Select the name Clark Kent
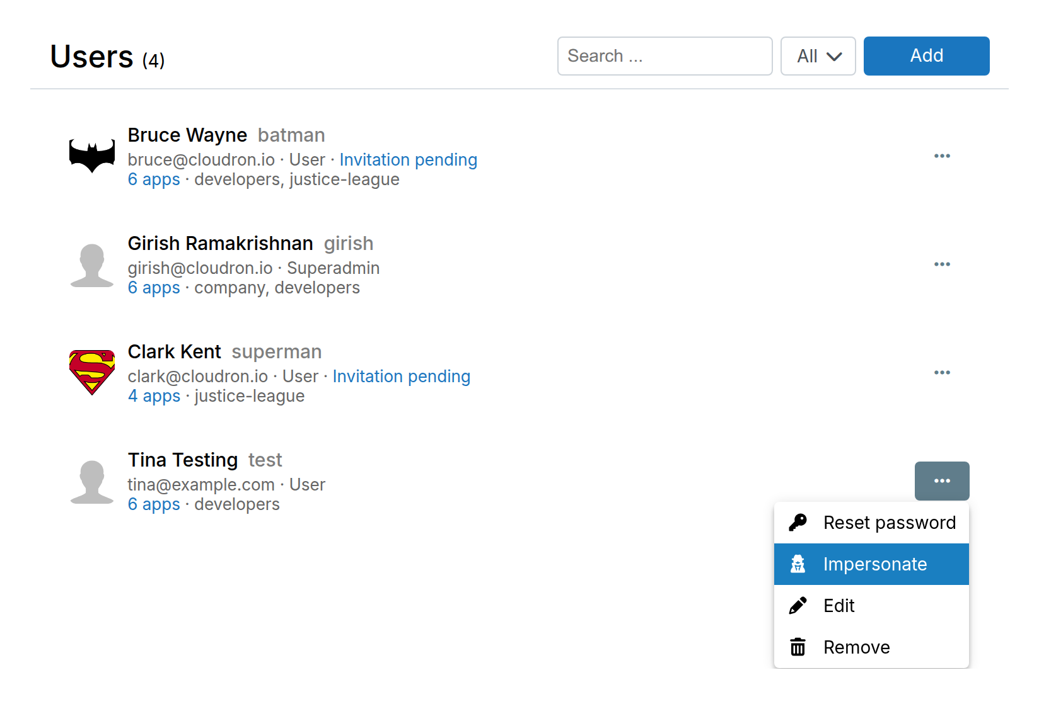The height and width of the screenshot is (709, 1039). pyautogui.click(x=175, y=352)
